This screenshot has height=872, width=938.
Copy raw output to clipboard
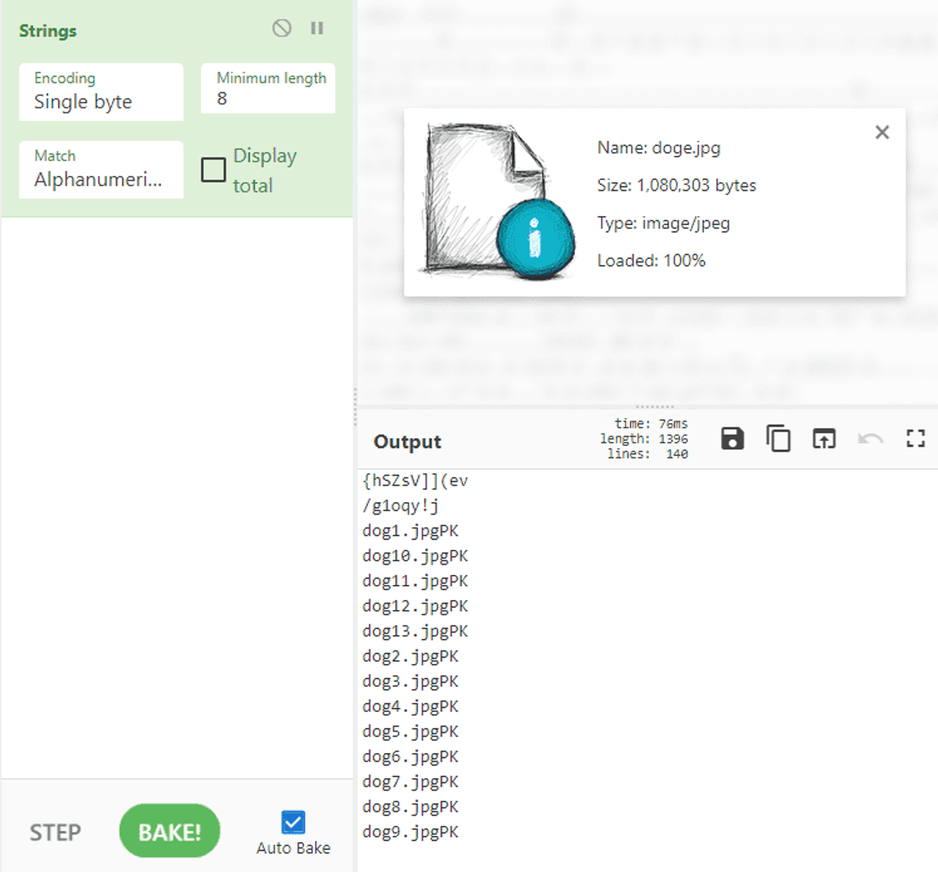pos(778,439)
